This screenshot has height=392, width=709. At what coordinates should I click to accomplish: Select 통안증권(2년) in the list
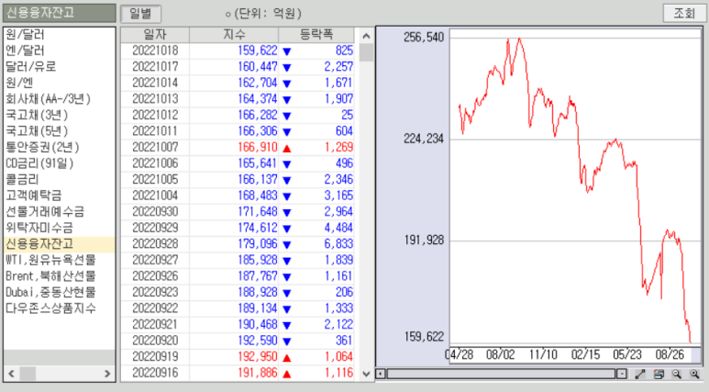click(59, 147)
